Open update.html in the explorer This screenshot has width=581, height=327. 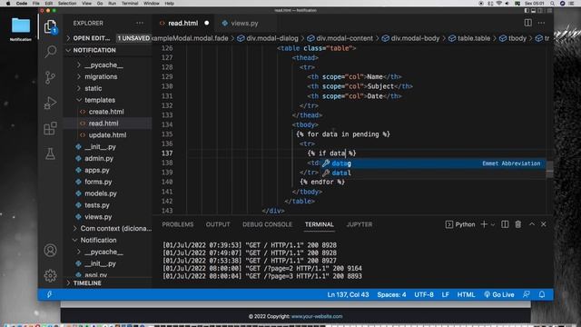pos(107,135)
